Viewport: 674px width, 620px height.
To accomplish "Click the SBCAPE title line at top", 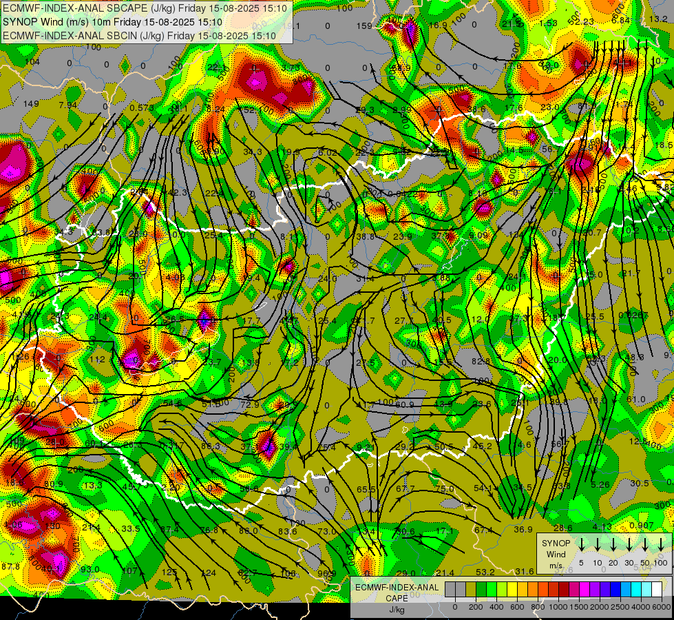I will tap(144, 8).
